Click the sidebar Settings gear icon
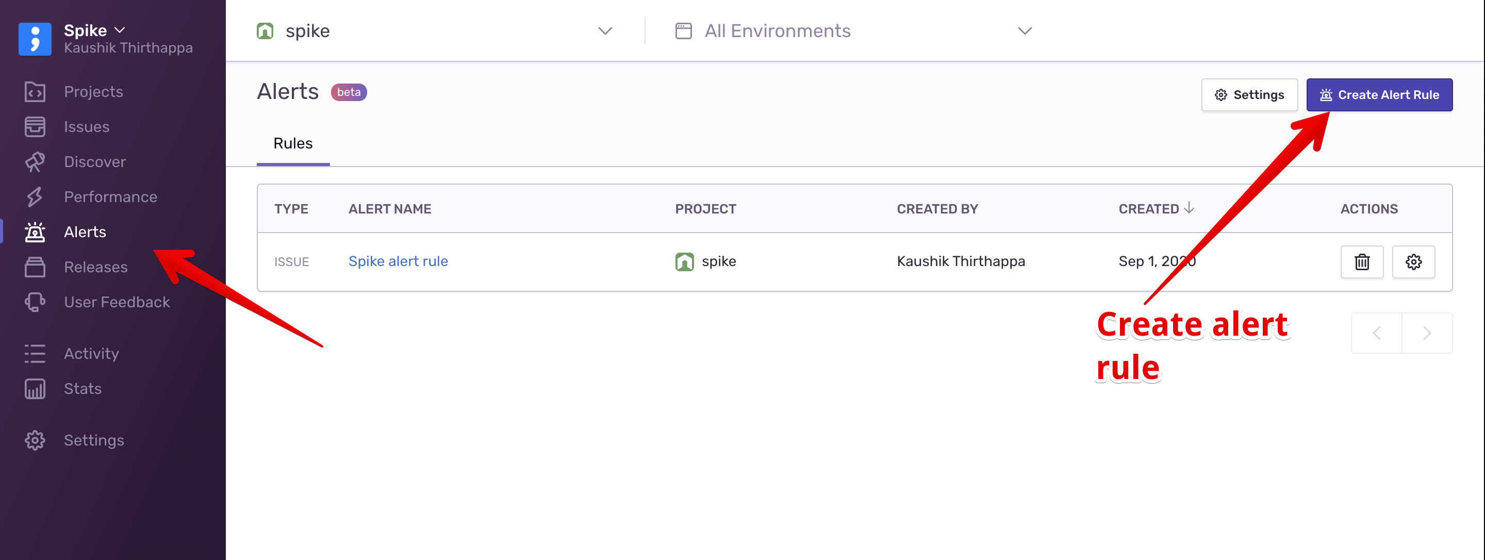The width and height of the screenshot is (1485, 560). point(35,440)
